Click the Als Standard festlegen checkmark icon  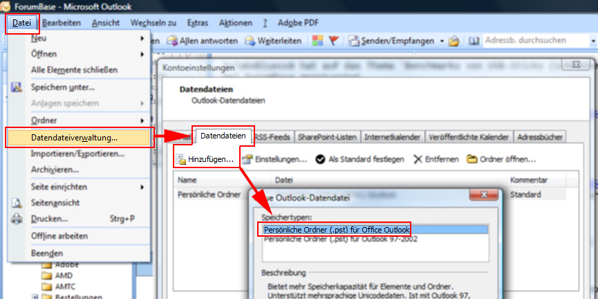click(x=320, y=159)
